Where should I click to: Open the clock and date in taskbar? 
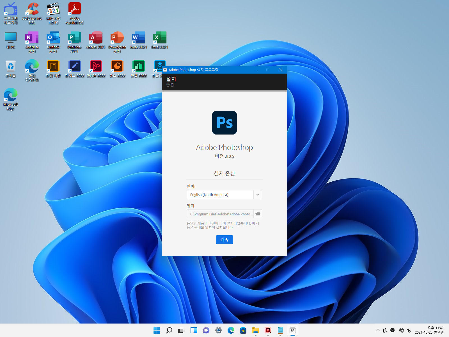click(429, 330)
